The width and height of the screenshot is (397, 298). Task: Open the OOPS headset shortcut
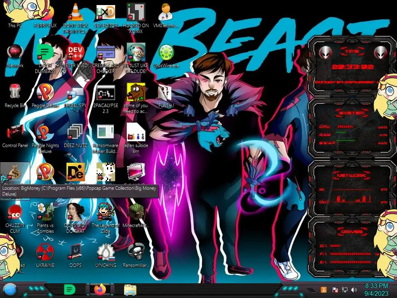[x=76, y=251]
